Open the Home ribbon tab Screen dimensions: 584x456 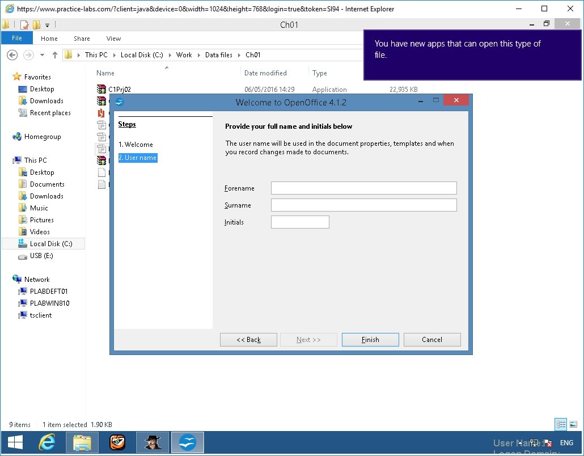[x=49, y=39]
